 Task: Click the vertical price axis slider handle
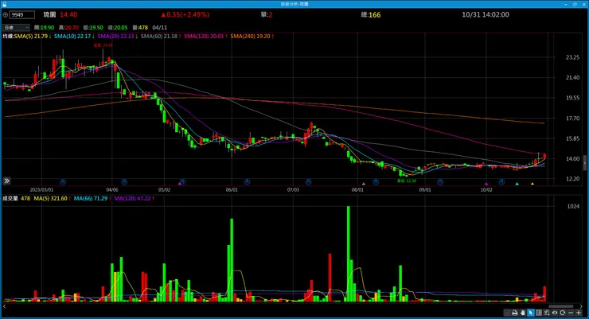584,163
